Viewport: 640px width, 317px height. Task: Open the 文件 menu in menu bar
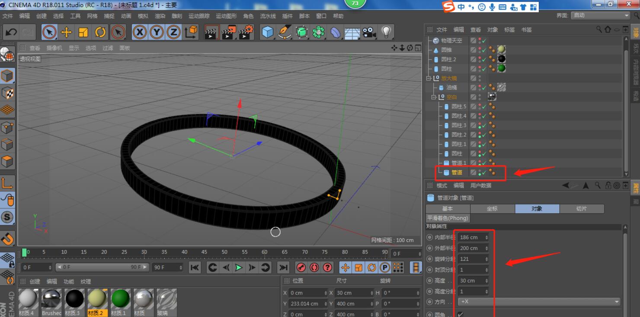click(8, 16)
